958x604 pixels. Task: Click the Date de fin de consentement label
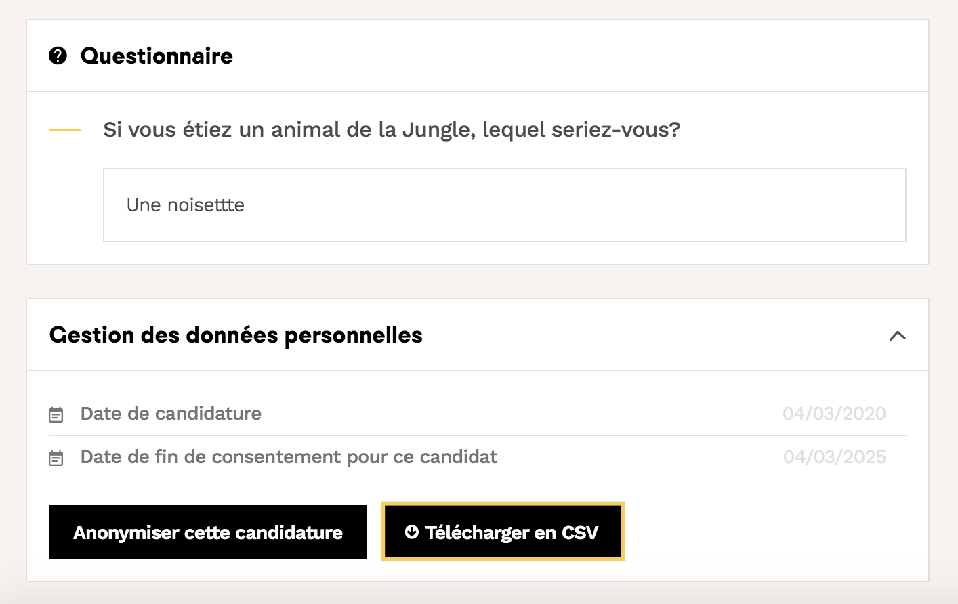pos(289,457)
